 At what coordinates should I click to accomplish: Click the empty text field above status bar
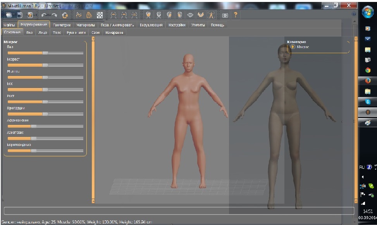click(179, 211)
